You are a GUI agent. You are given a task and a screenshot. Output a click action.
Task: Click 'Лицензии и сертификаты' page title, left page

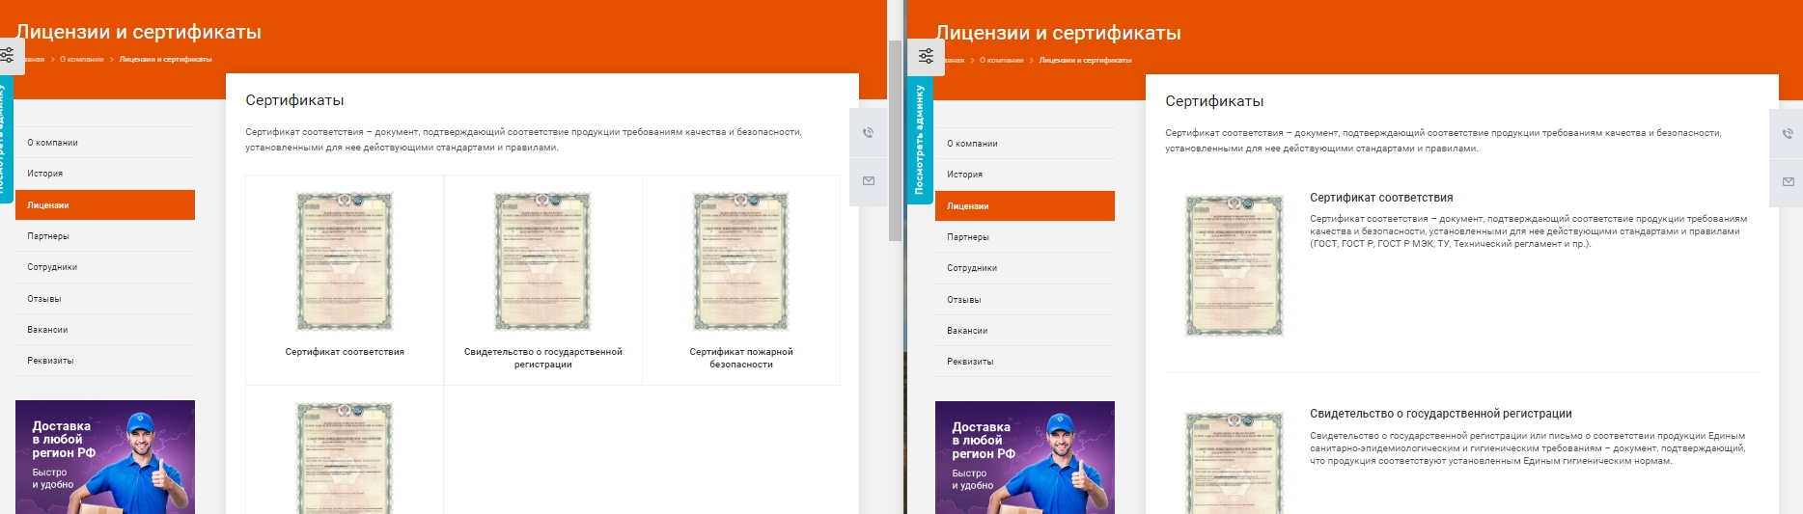point(139,32)
